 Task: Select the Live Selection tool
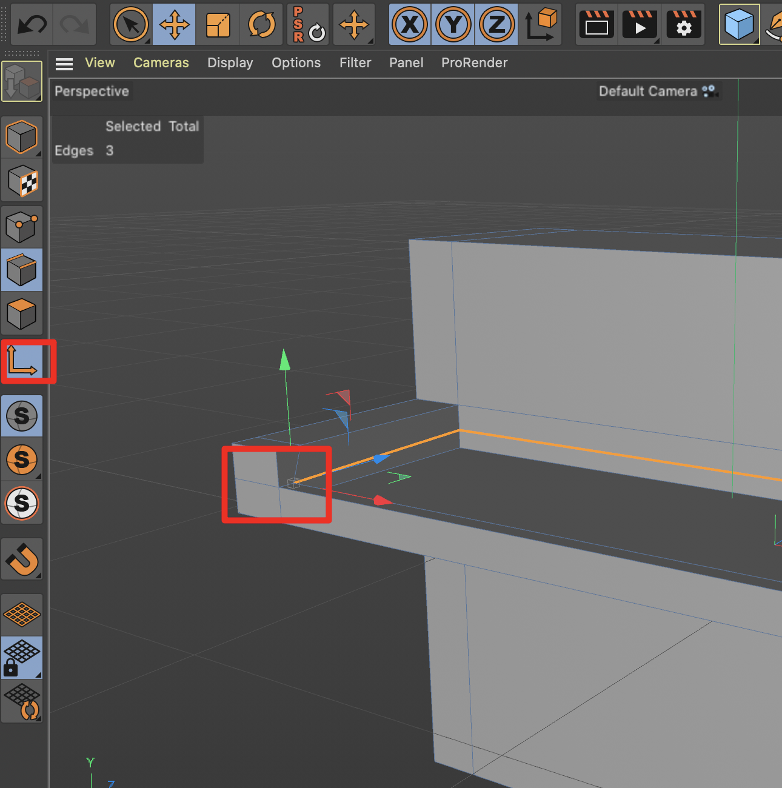coord(131,25)
